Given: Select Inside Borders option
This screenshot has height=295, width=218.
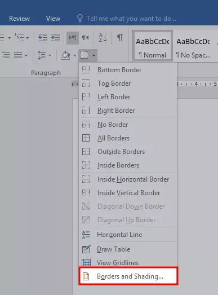Looking at the screenshot, I should pyautogui.click(x=128, y=165).
